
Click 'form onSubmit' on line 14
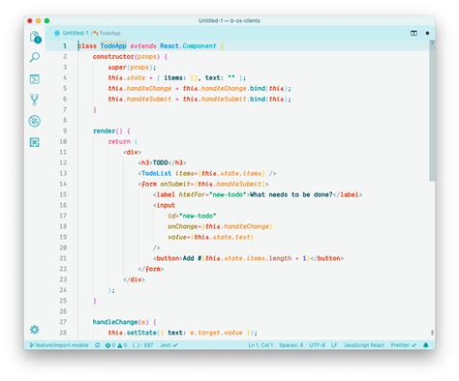[166, 184]
